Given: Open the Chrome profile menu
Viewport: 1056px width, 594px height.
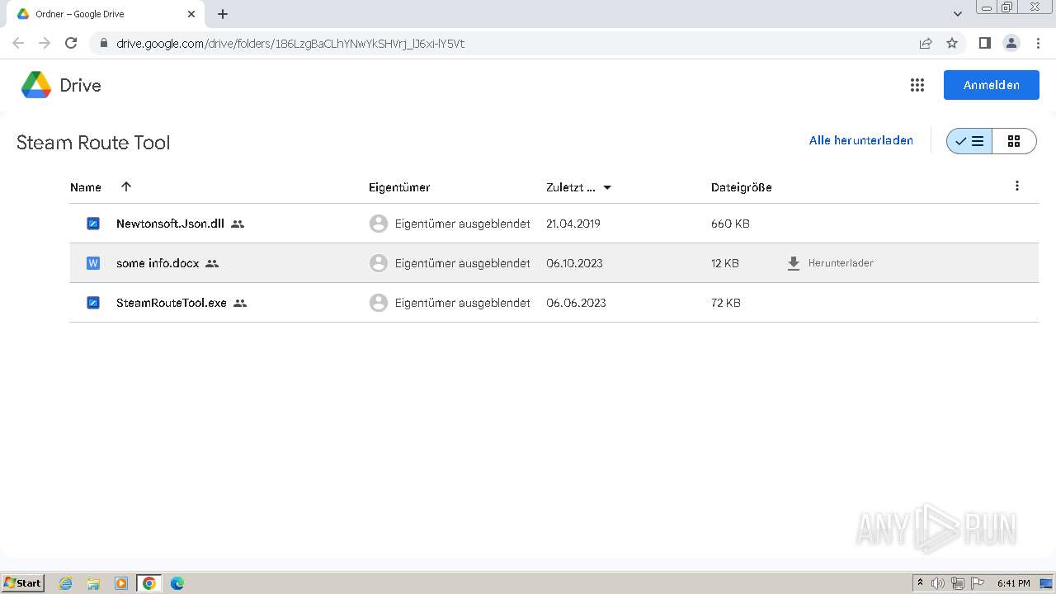Looking at the screenshot, I should (1011, 43).
